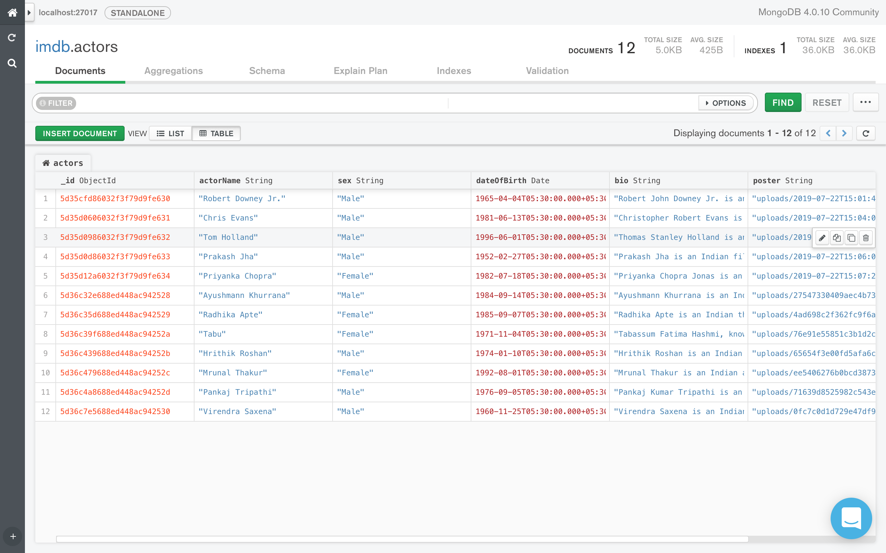View the Indexes tab
Screen dimensions: 886x553
(x=454, y=71)
